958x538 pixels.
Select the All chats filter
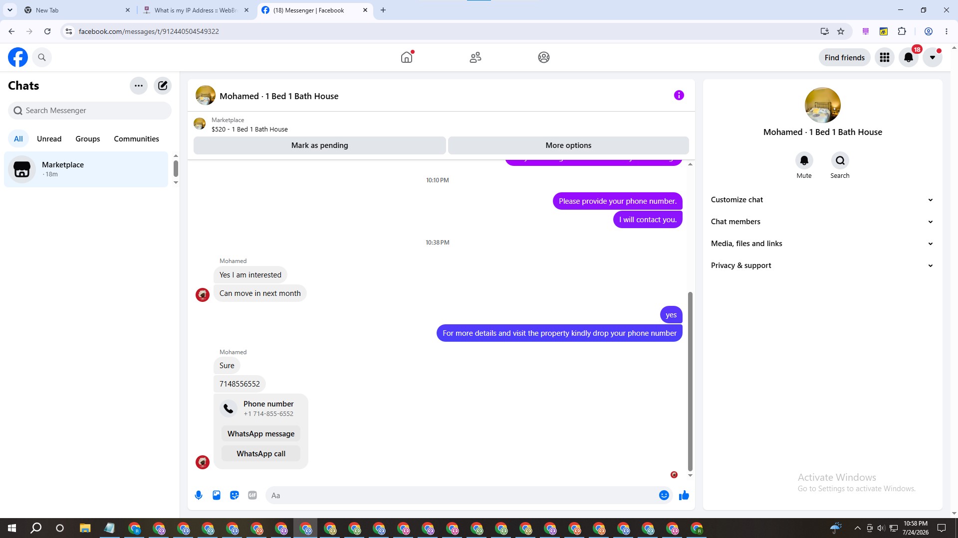point(18,139)
